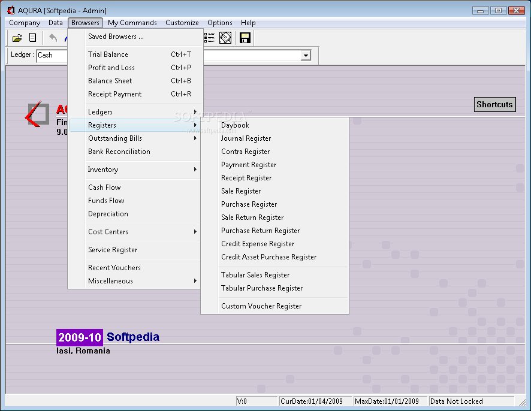Click the Ledger field containing Cash
531x411 pixels.
tap(52, 55)
